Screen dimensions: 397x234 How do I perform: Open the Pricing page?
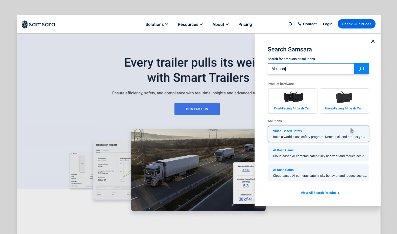[x=245, y=24]
